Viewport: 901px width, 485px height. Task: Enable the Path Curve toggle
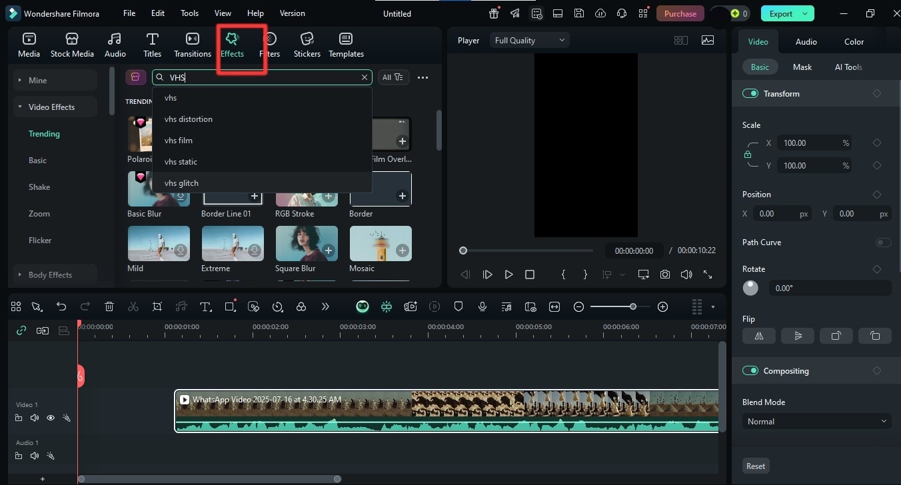coord(883,242)
